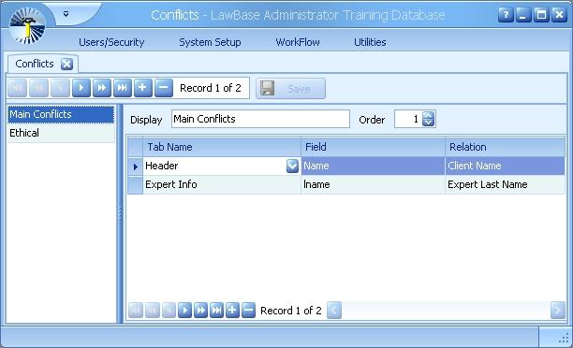Sort by Field column header
This screenshot has height=348, width=573.
[373, 147]
